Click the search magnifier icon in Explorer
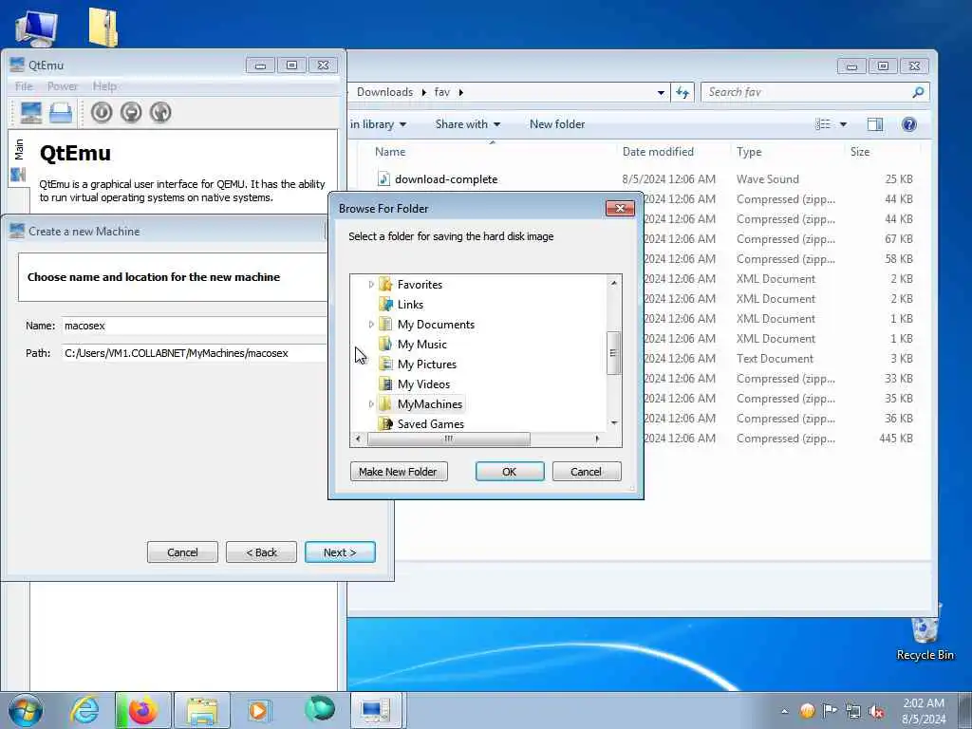This screenshot has height=729, width=972. [x=918, y=92]
